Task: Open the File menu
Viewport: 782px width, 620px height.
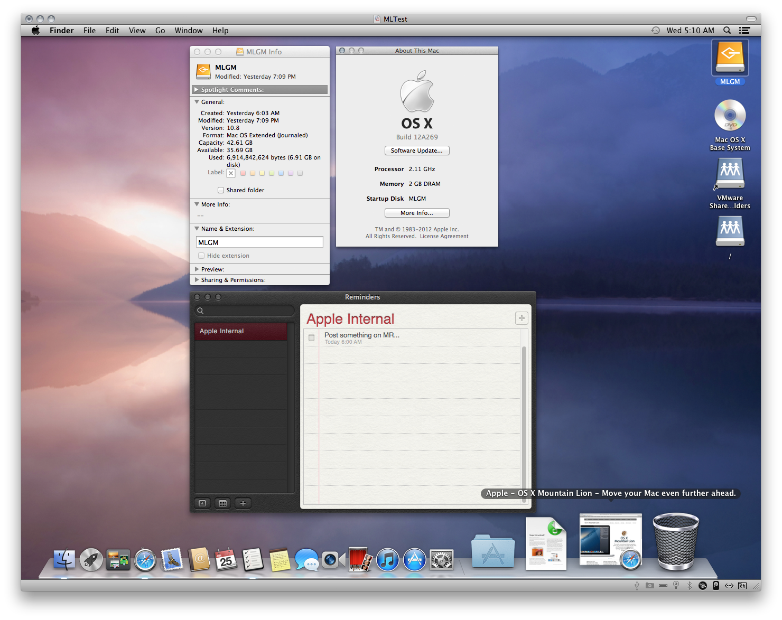Action: 89,31
